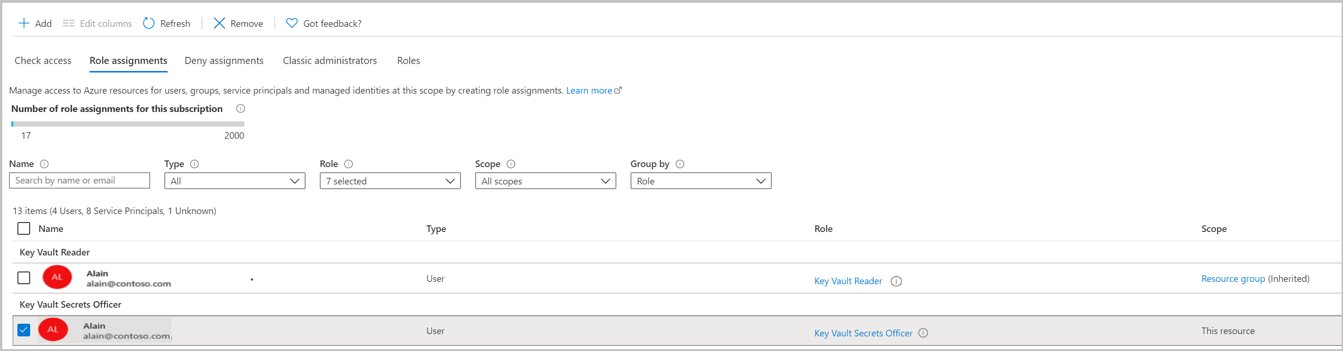The height and width of the screenshot is (351, 1343).
Task: Sort by the Type column header
Action: click(x=436, y=229)
